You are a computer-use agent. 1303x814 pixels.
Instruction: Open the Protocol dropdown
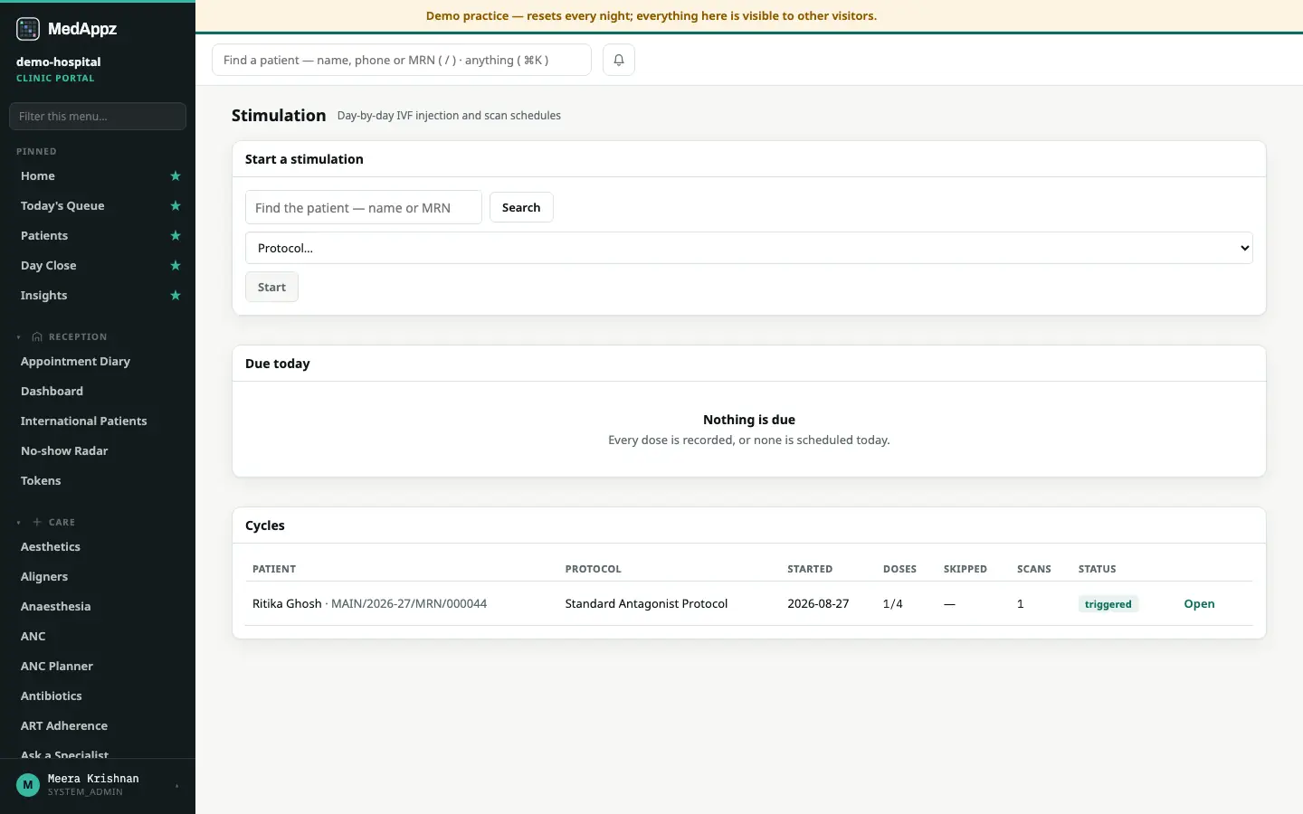point(749,248)
